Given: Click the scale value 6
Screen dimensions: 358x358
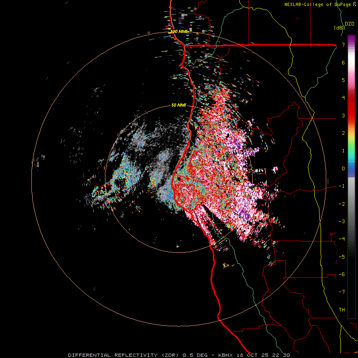Looking at the screenshot, I should (x=343, y=62).
